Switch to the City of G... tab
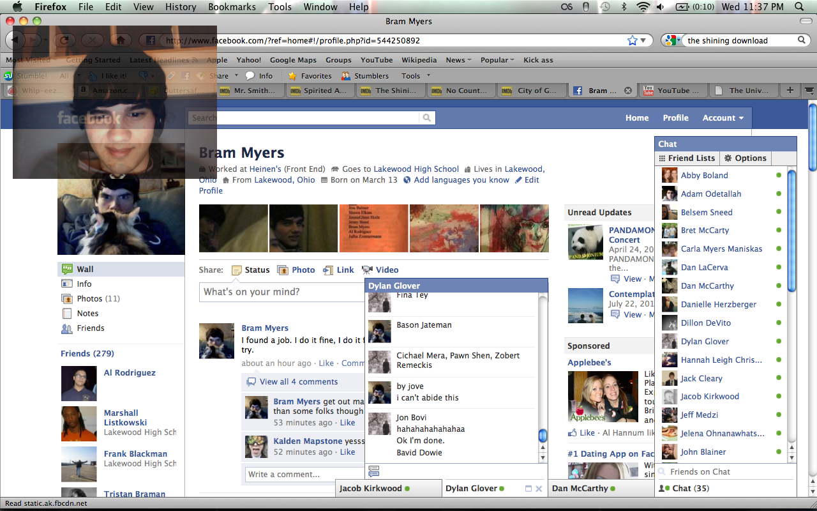Screen dimensions: 817x511 (531, 91)
